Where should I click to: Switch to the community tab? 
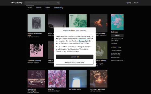(x=58, y=8)
